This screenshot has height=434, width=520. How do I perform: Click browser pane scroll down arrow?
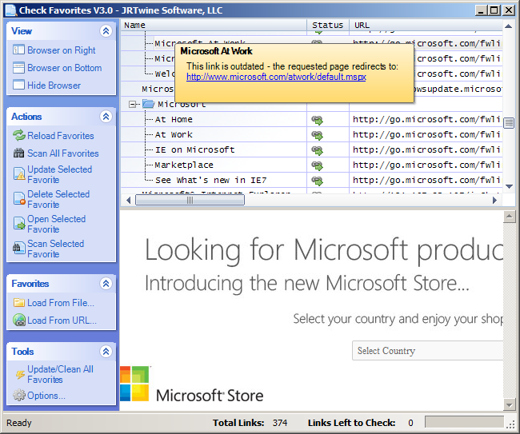[x=509, y=404]
